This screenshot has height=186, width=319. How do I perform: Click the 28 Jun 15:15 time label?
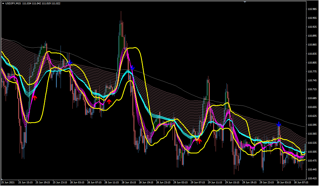point(129,183)
